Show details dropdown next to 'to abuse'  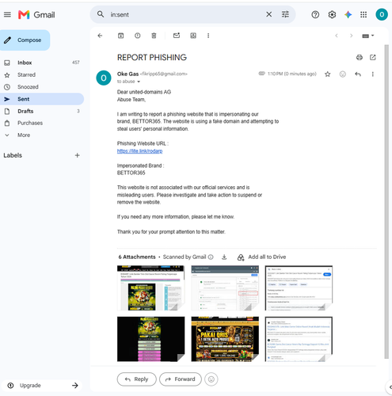tap(139, 82)
